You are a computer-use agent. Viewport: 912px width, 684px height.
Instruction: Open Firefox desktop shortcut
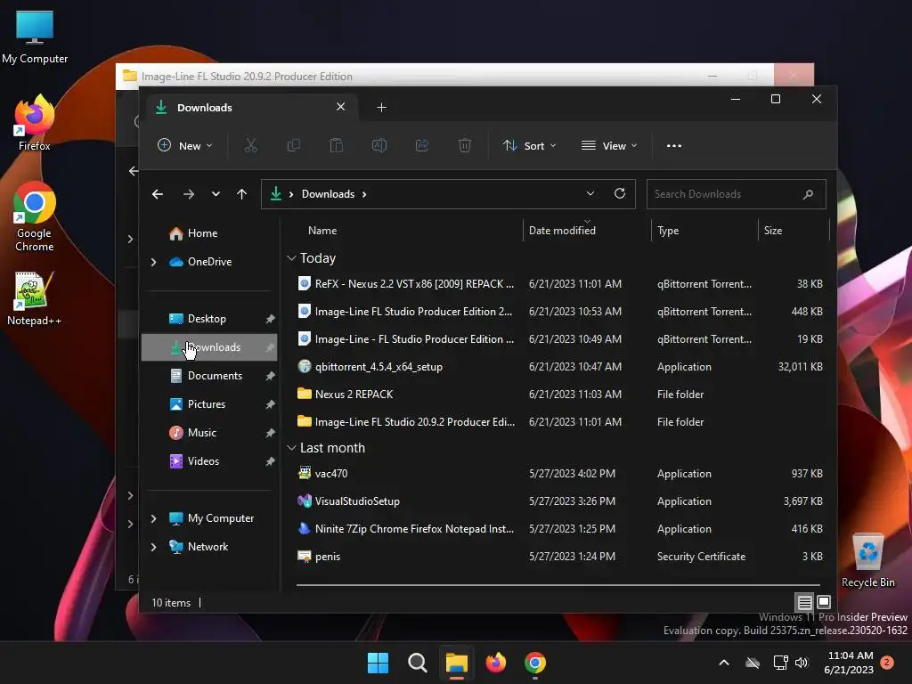[35, 123]
